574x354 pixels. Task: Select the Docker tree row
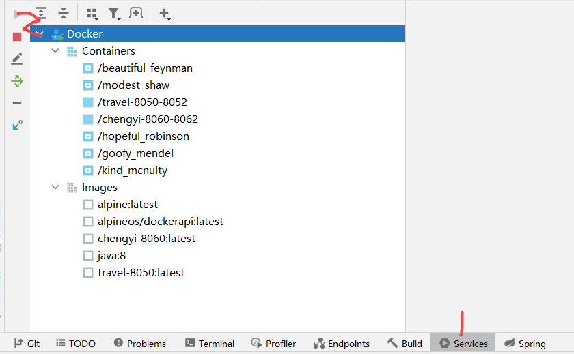point(217,33)
